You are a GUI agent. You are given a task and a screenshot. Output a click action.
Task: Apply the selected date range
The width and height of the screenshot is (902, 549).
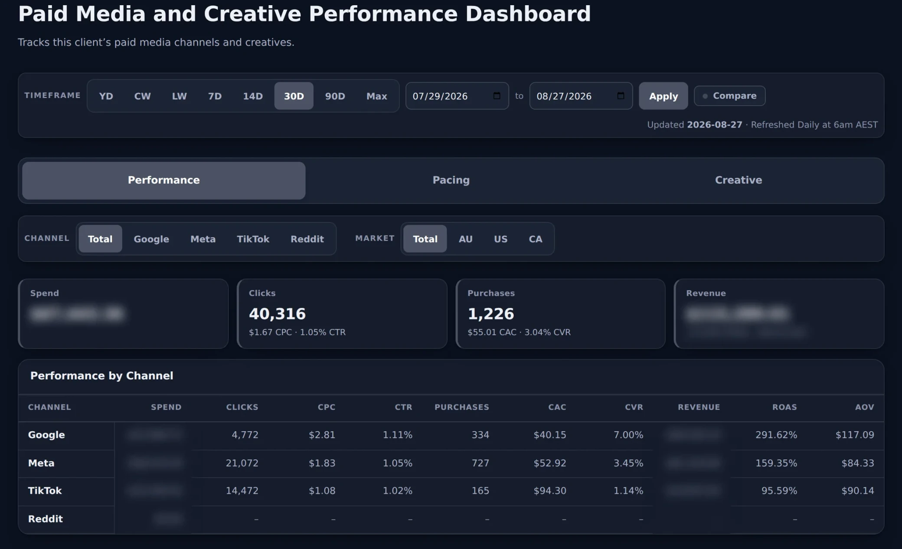pyautogui.click(x=663, y=96)
